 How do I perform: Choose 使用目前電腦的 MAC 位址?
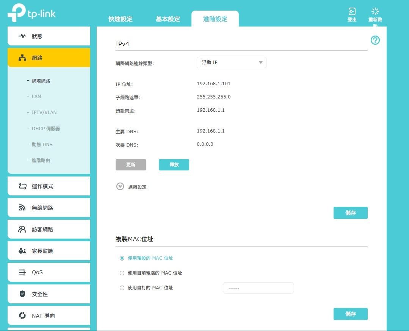click(x=122, y=273)
